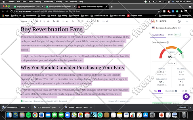Image resolution: width=193 pixels, height=120 pixels.
Task: Apply superscript formatting
Action: [92, 21]
